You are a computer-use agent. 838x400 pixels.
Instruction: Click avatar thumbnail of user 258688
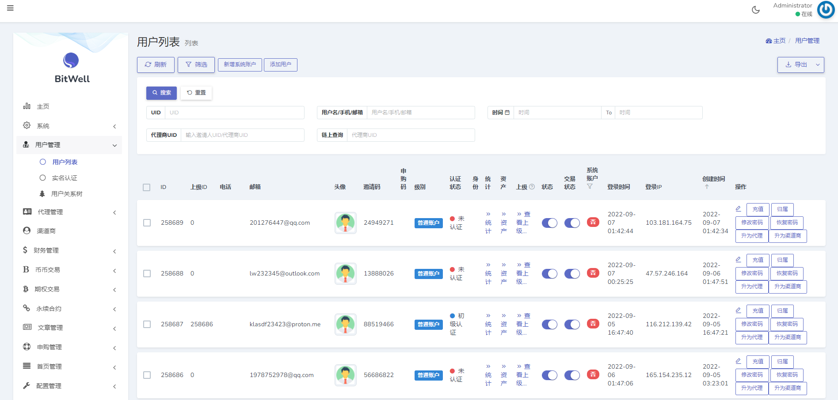click(345, 274)
